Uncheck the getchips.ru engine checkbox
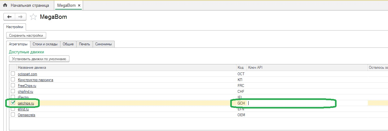 point(13,103)
